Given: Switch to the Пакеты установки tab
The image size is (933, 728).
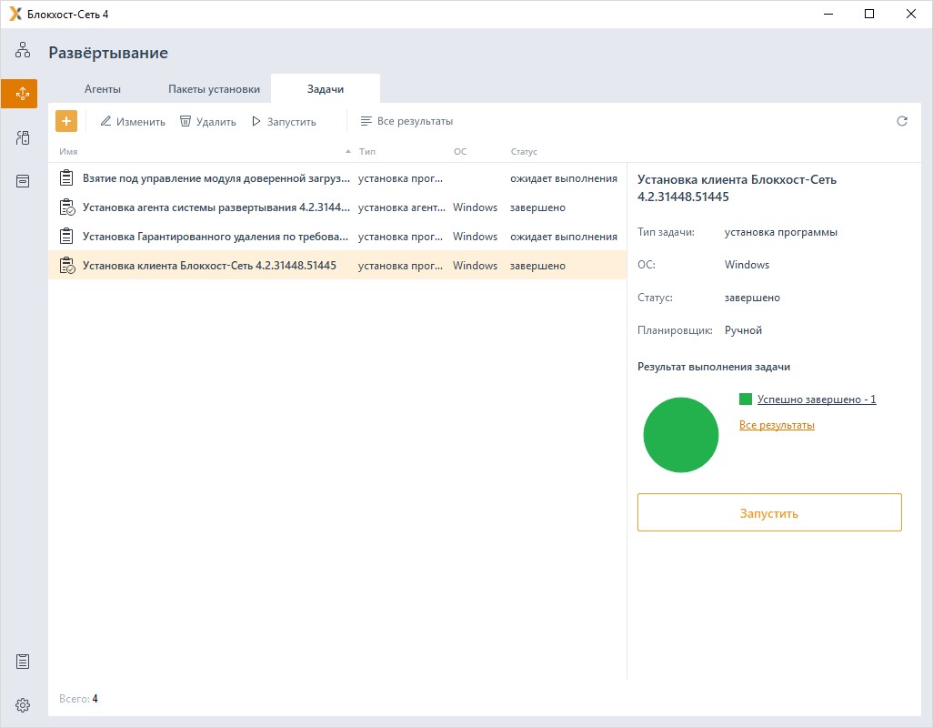Looking at the screenshot, I should click(x=215, y=88).
